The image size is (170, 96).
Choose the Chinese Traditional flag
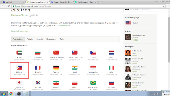coord(75,53)
